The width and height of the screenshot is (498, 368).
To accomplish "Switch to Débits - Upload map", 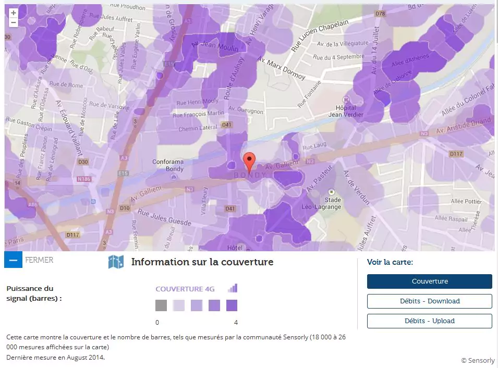I will (430, 321).
